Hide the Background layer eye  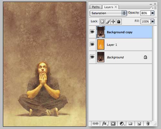[92, 57]
